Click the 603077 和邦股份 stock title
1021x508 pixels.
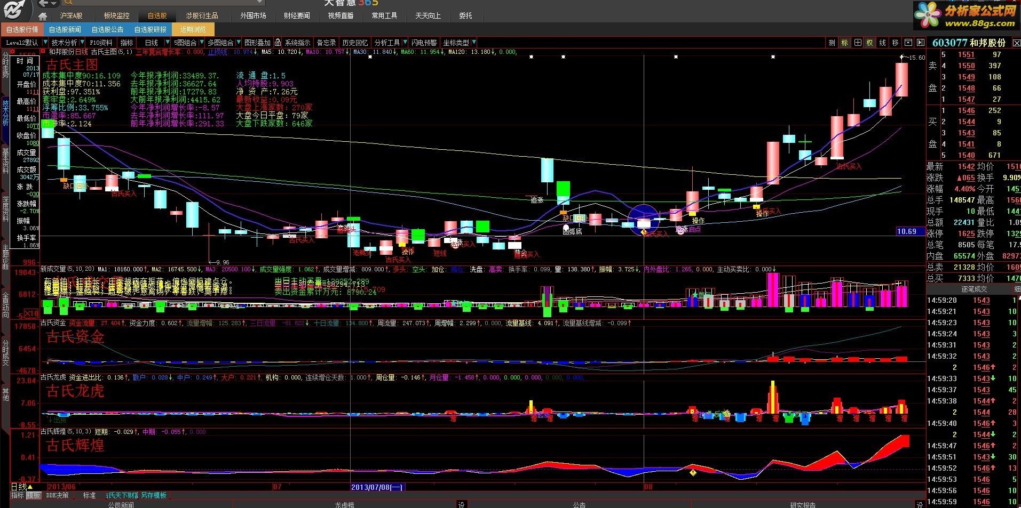tap(969, 43)
